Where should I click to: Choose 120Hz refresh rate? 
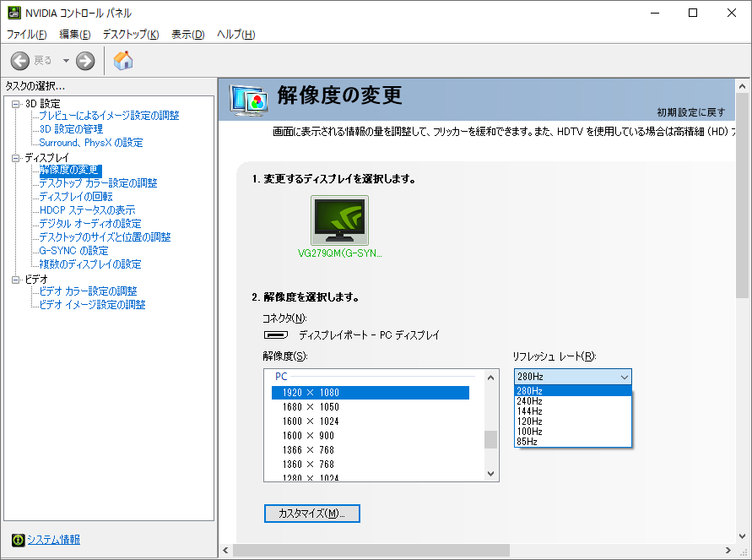[x=572, y=421]
